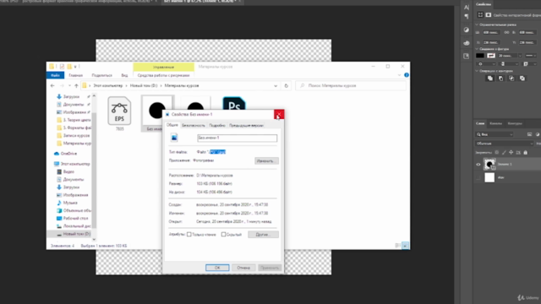Switch to Контуры tab in Photoshop

tap(515, 123)
